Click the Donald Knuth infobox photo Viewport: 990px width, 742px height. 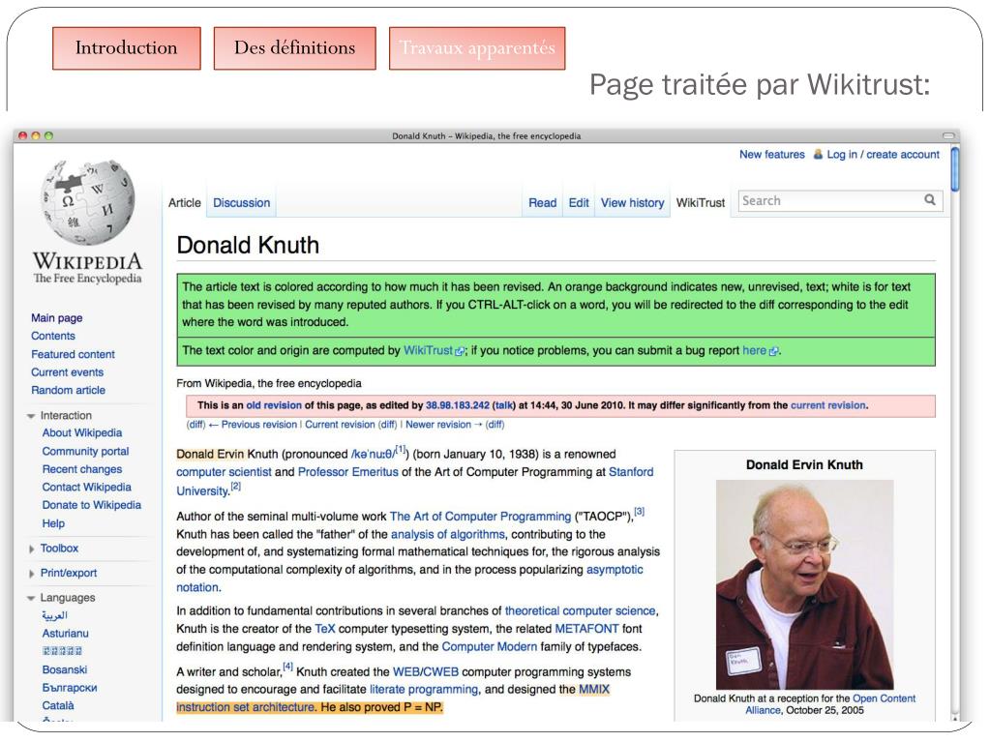pyautogui.click(x=804, y=584)
